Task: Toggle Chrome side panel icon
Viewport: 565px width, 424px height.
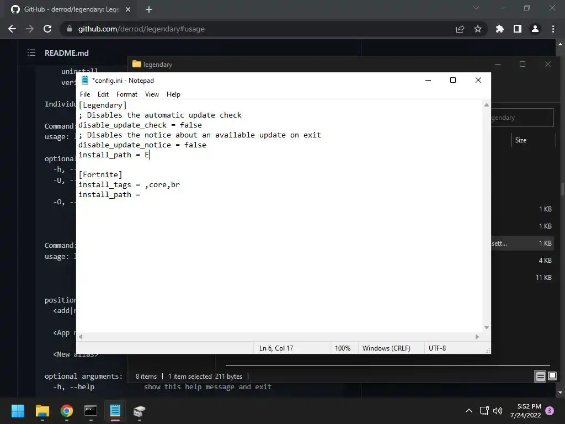Action: tap(518, 29)
